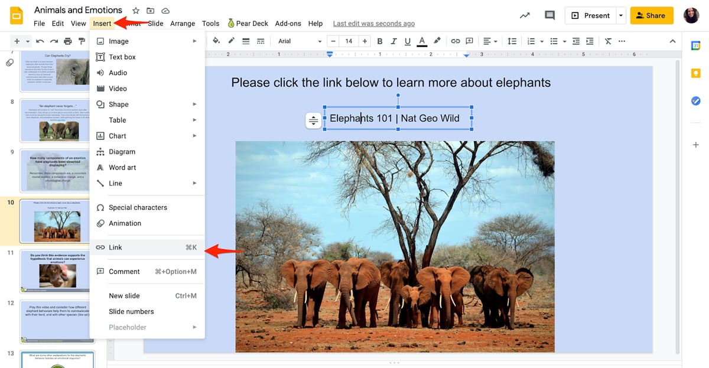Choose Animation in the Insert menu

pos(147,223)
